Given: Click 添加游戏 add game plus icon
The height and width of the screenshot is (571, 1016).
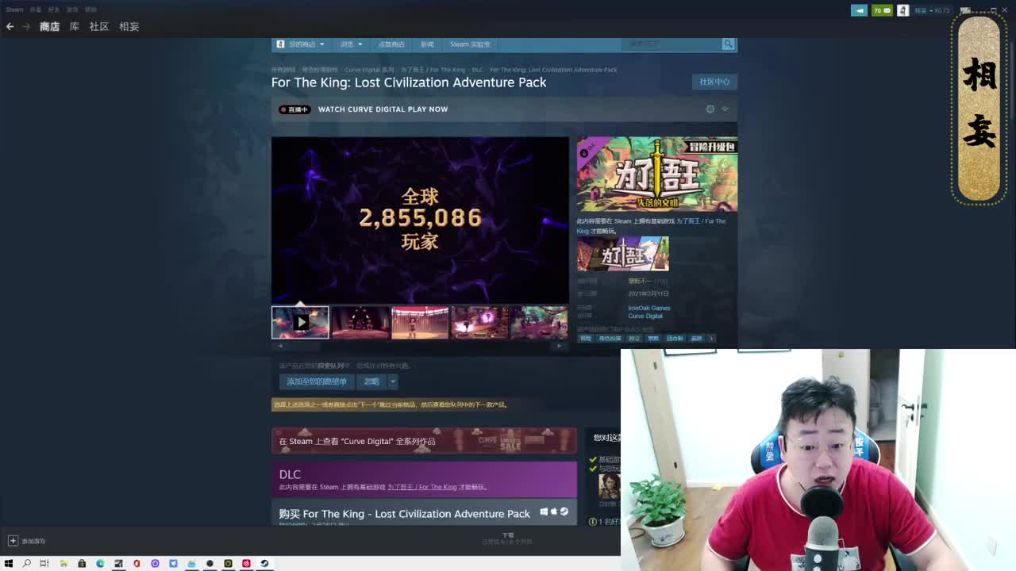Looking at the screenshot, I should [13, 541].
